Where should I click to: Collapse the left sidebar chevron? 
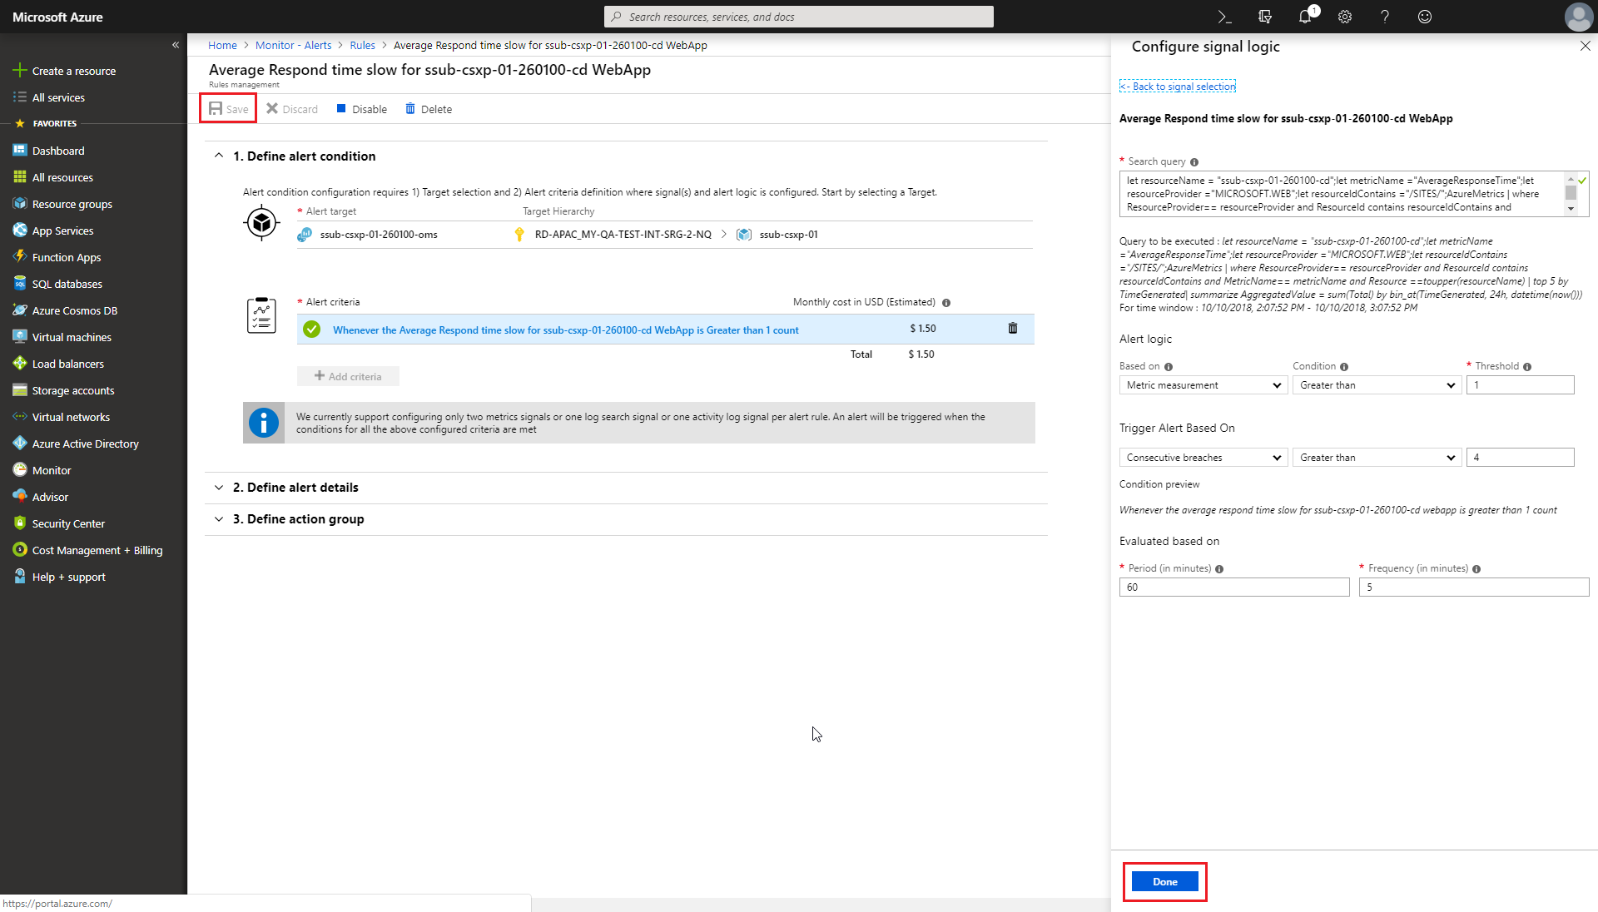176,45
